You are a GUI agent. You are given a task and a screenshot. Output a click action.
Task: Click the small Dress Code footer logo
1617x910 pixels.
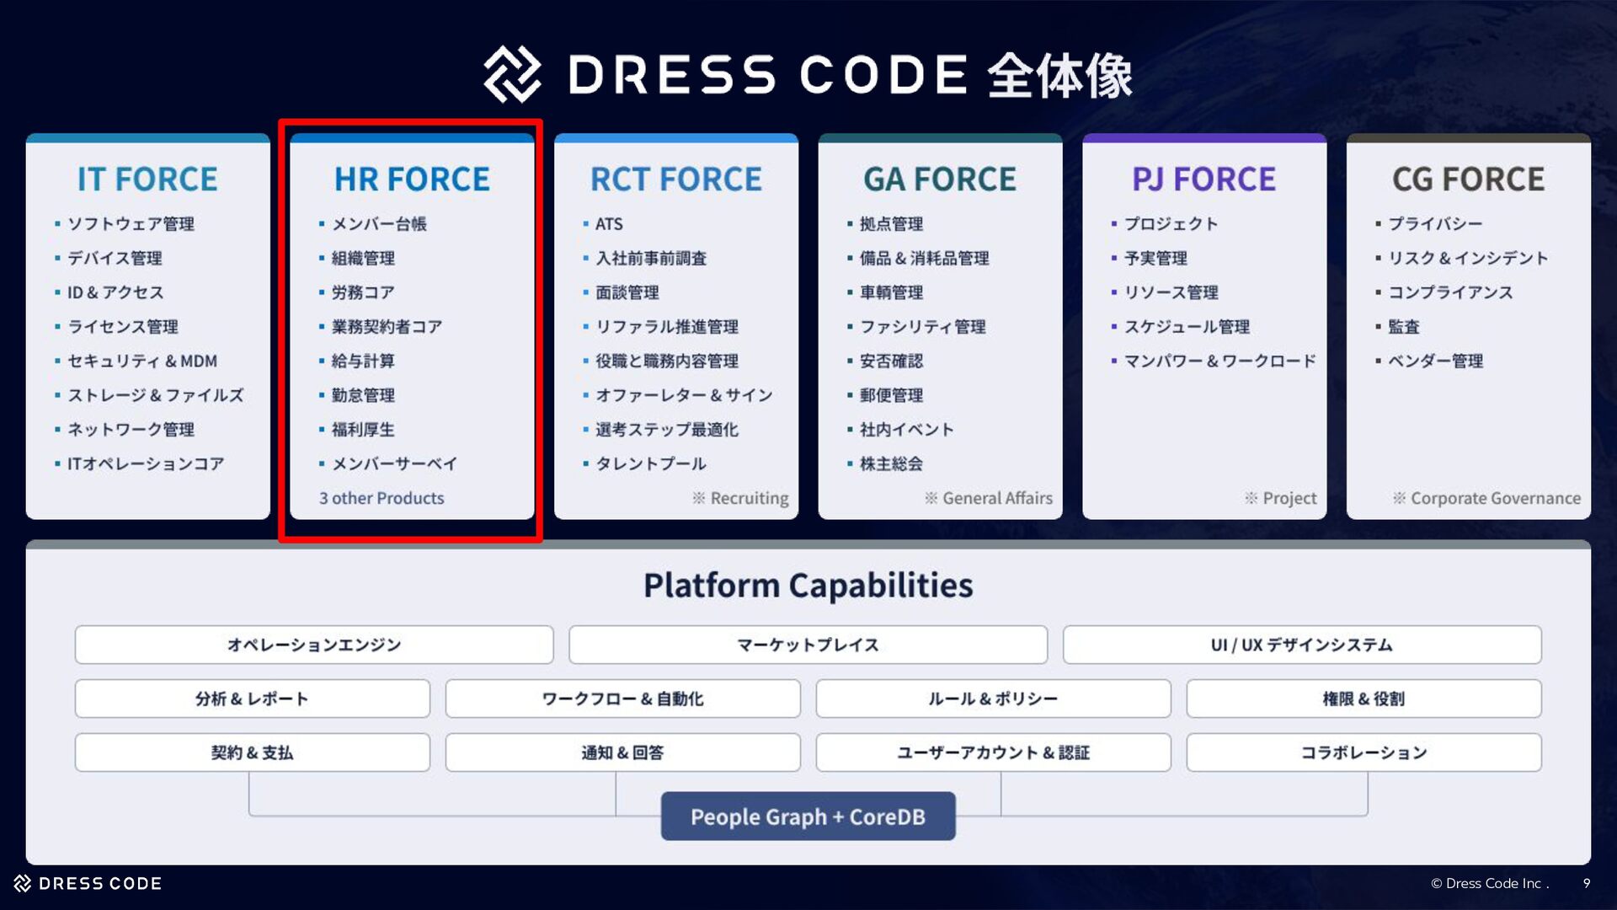23,883
